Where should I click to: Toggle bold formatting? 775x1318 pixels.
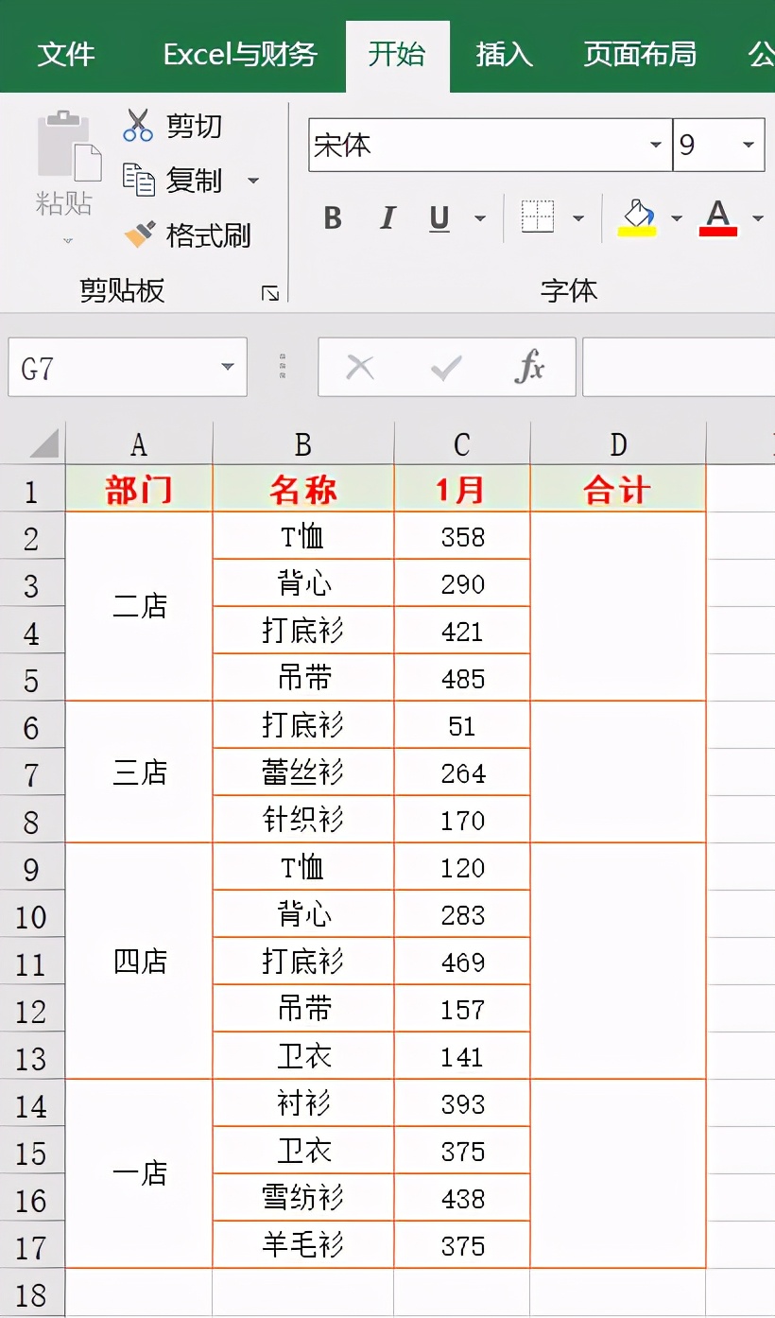click(x=332, y=217)
